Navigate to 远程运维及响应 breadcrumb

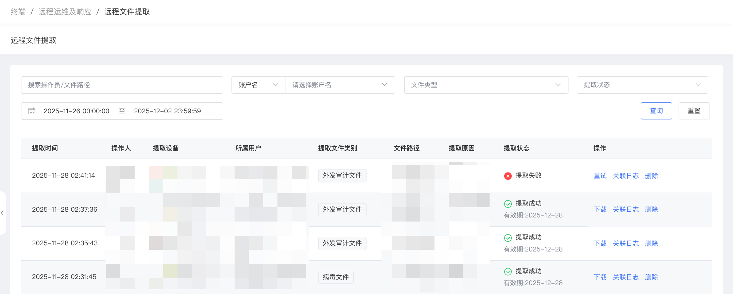pyautogui.click(x=65, y=12)
